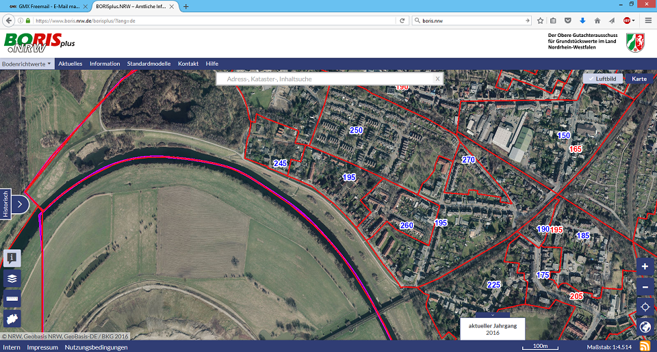The image size is (657, 352).
Task: Open the map info tool
Action: 12,258
